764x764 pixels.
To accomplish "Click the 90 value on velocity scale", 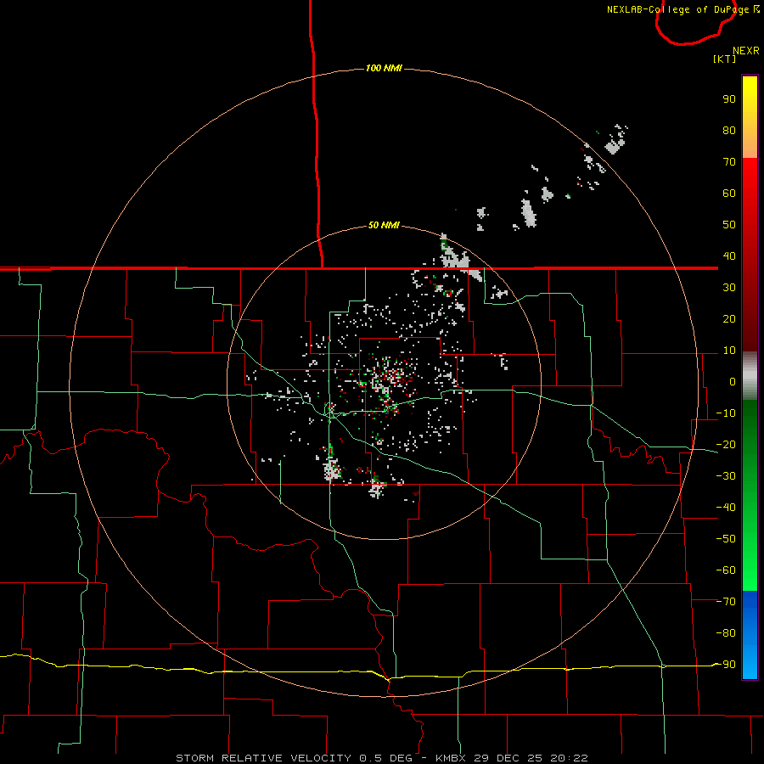I will 729,99.
